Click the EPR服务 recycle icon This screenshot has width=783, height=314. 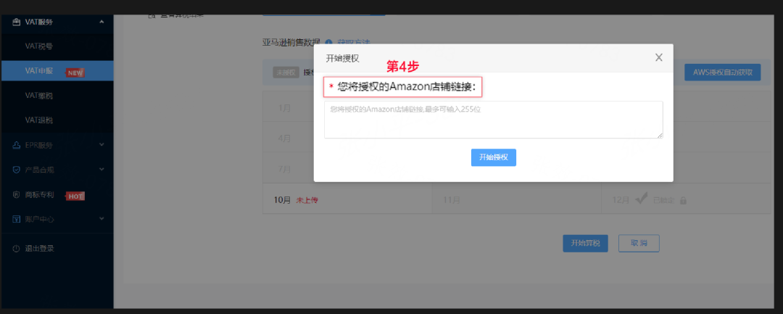[x=16, y=145]
